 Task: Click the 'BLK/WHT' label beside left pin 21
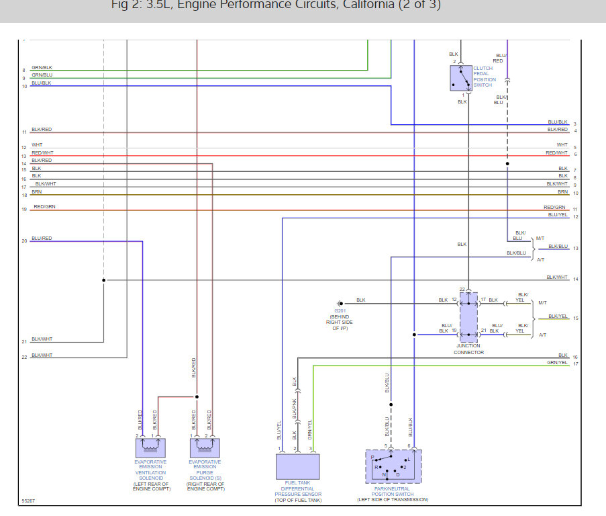tap(42, 339)
